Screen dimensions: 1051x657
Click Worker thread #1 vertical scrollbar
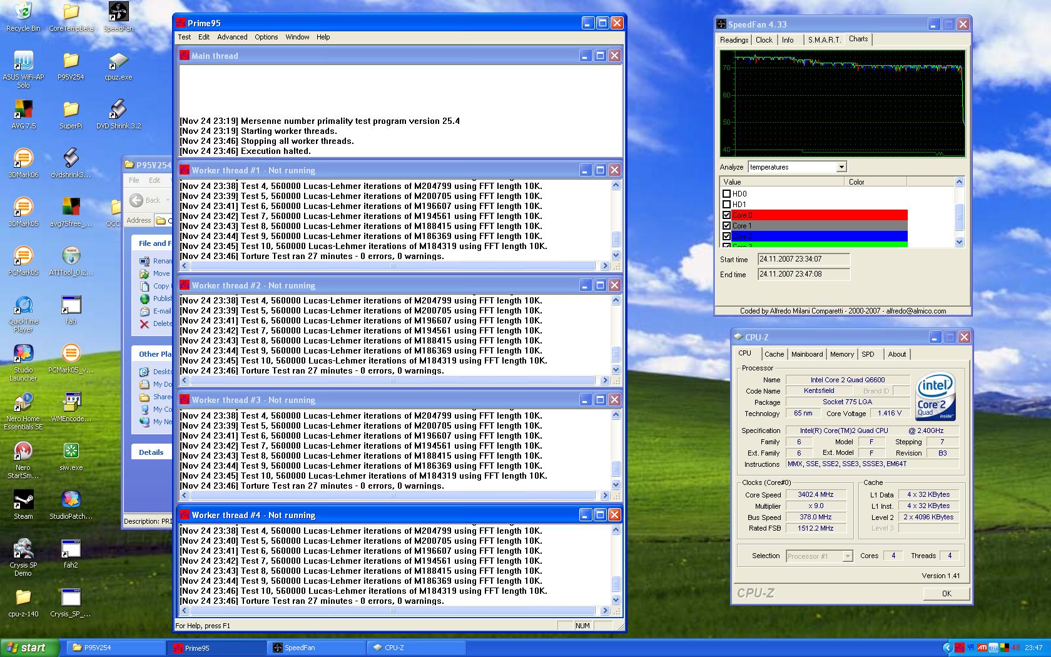pyautogui.click(x=616, y=220)
